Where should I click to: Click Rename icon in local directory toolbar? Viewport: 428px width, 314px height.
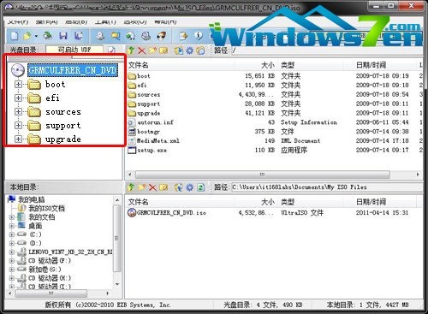tap(163, 187)
